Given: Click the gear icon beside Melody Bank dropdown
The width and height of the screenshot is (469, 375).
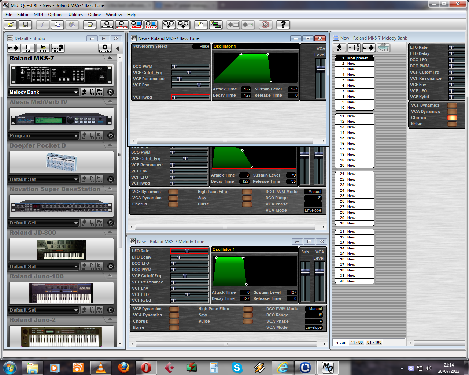Looking at the screenshot, I should (111, 92).
